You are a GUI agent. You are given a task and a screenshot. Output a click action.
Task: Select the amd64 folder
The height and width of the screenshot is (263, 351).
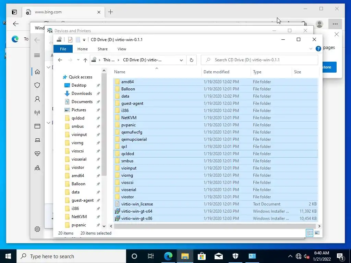[x=215, y=82]
